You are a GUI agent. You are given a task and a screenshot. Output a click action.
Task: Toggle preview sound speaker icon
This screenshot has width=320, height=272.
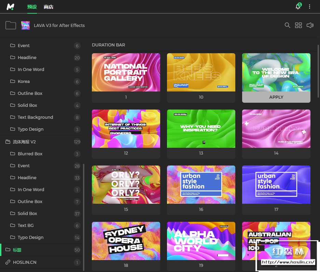pyautogui.click(x=310, y=25)
